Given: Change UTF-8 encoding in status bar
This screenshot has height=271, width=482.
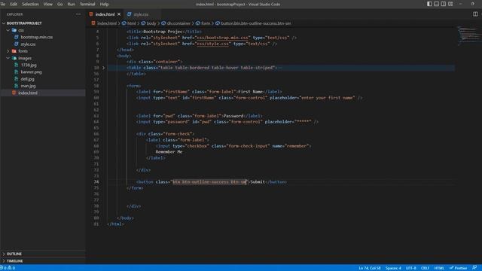Looking at the screenshot, I should click(411, 268).
